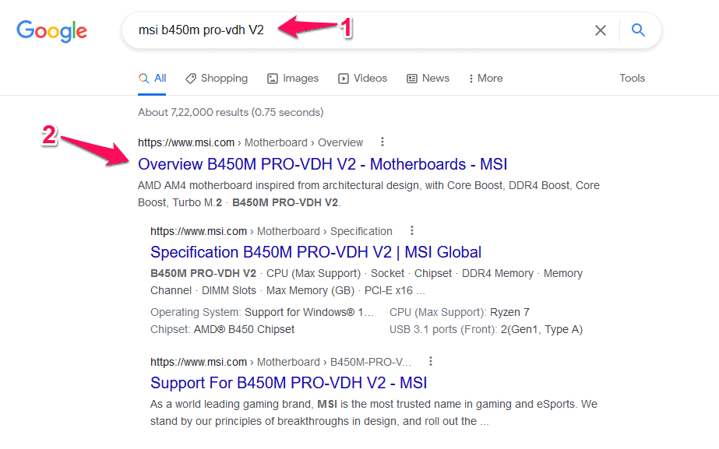
Task: Open options dots for Support result
Action: tap(430, 362)
